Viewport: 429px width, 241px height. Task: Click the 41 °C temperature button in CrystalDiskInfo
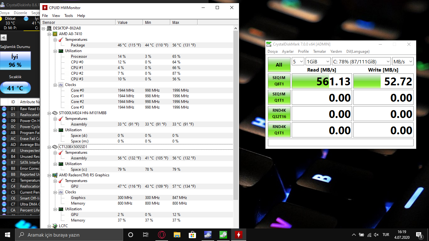(15, 88)
